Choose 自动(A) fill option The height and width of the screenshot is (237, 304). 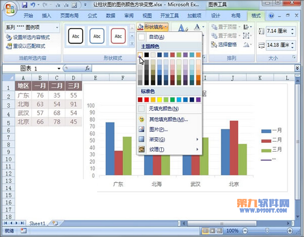pyautogui.click(x=169, y=37)
